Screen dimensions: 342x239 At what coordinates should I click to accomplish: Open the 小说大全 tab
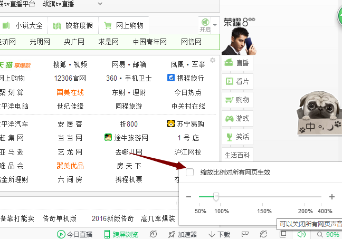click(23, 25)
